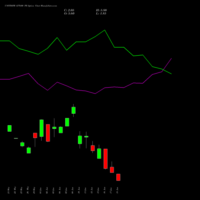Click the green candle above 15 Jun
This screenshot has width=200, height=200.
tap(99, 154)
